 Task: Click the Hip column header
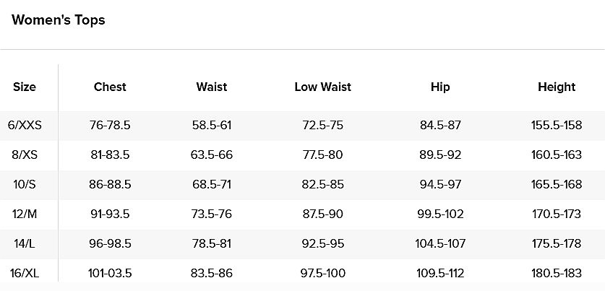coord(440,87)
